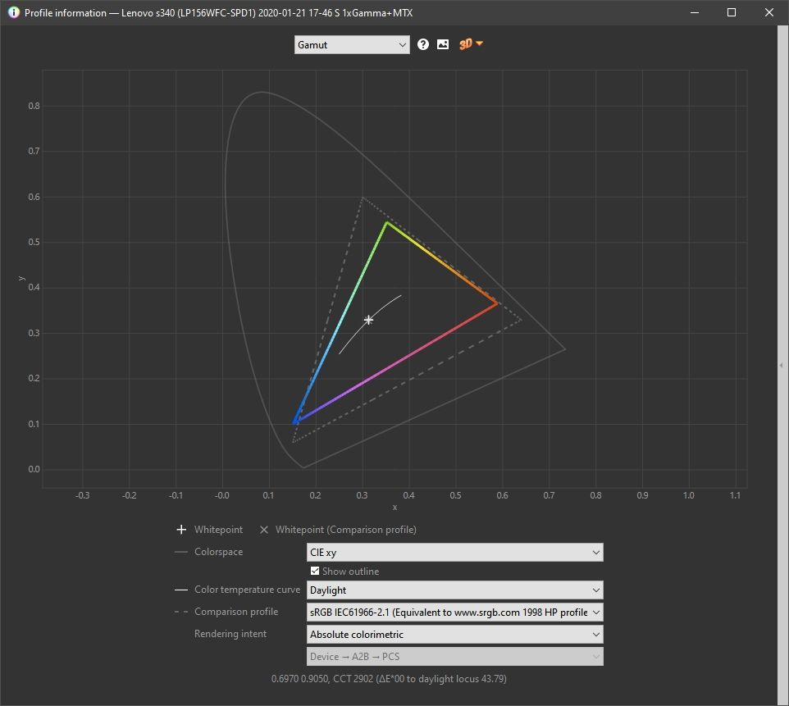Maximize the Profile information window
The image size is (789, 706).
pos(732,12)
